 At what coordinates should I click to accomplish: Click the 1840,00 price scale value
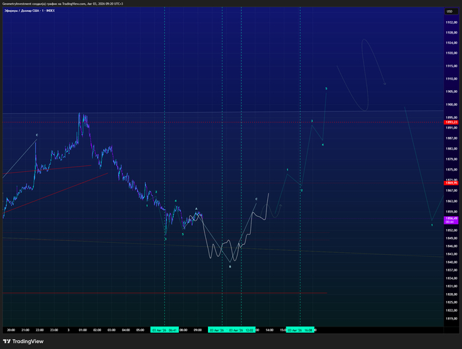click(451, 262)
